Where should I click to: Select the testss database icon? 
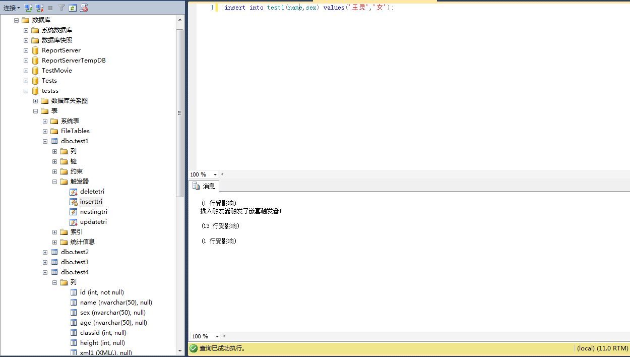(35, 91)
